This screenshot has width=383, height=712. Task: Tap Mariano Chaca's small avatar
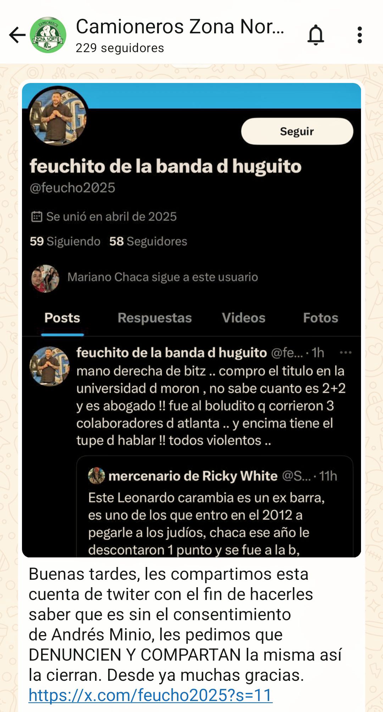[x=45, y=278]
